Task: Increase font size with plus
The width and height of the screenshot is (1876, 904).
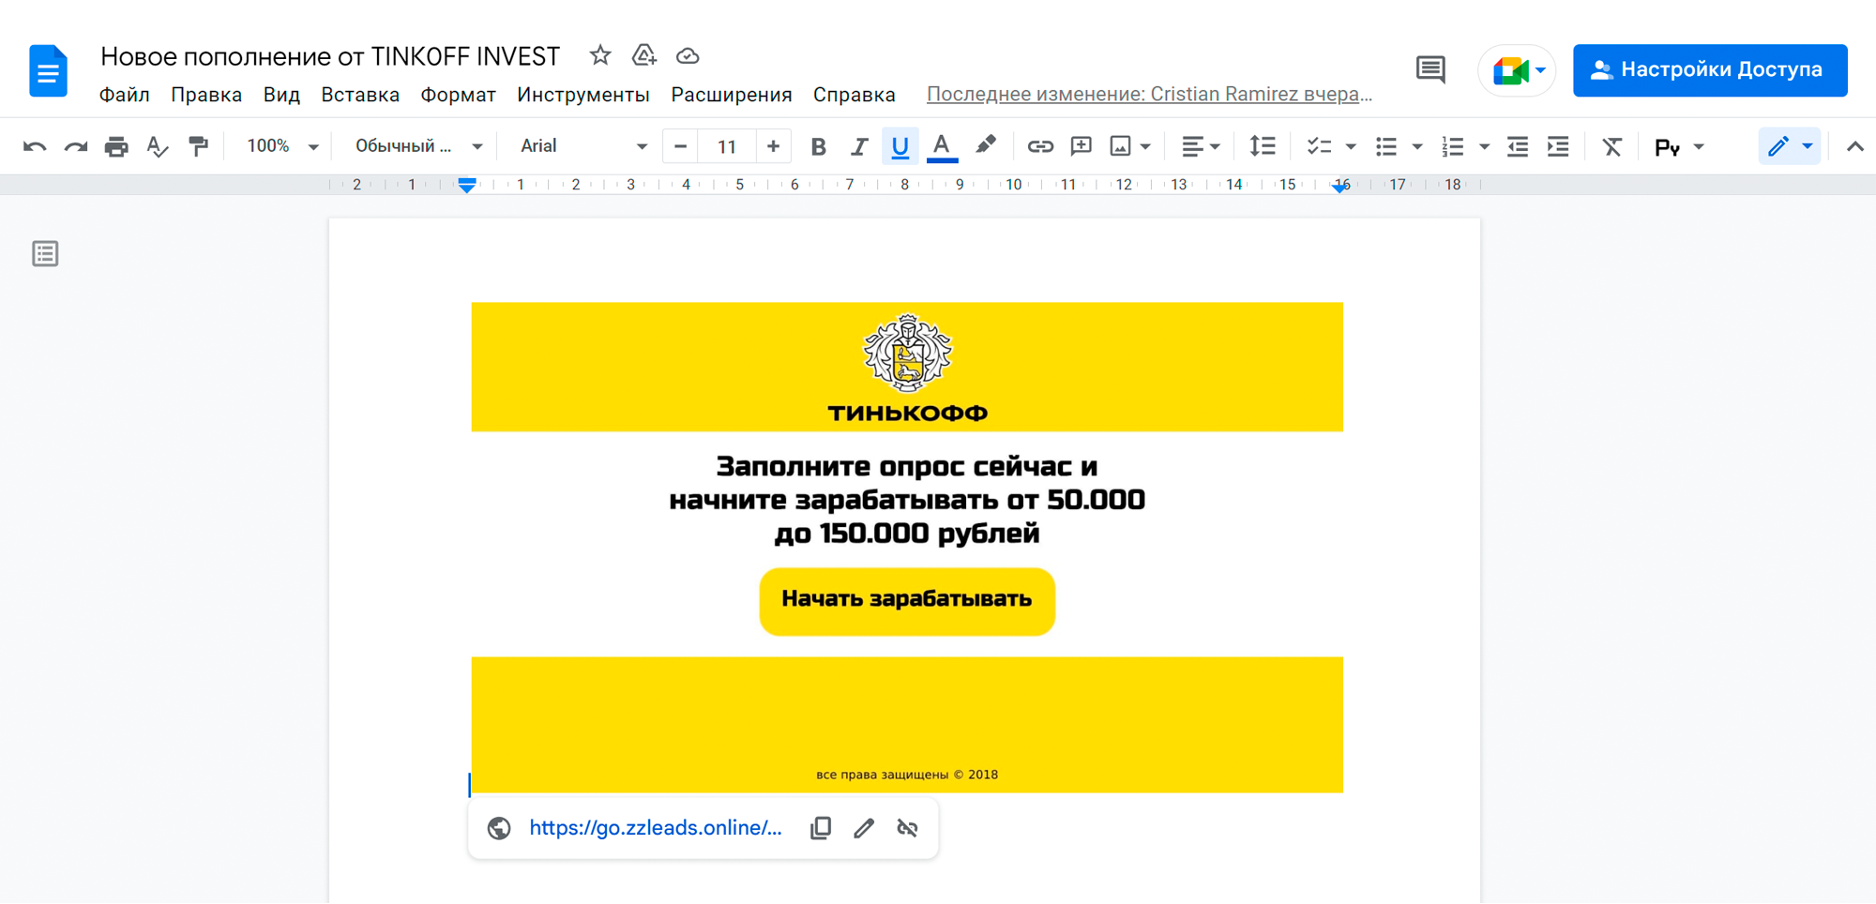Action: (x=773, y=146)
